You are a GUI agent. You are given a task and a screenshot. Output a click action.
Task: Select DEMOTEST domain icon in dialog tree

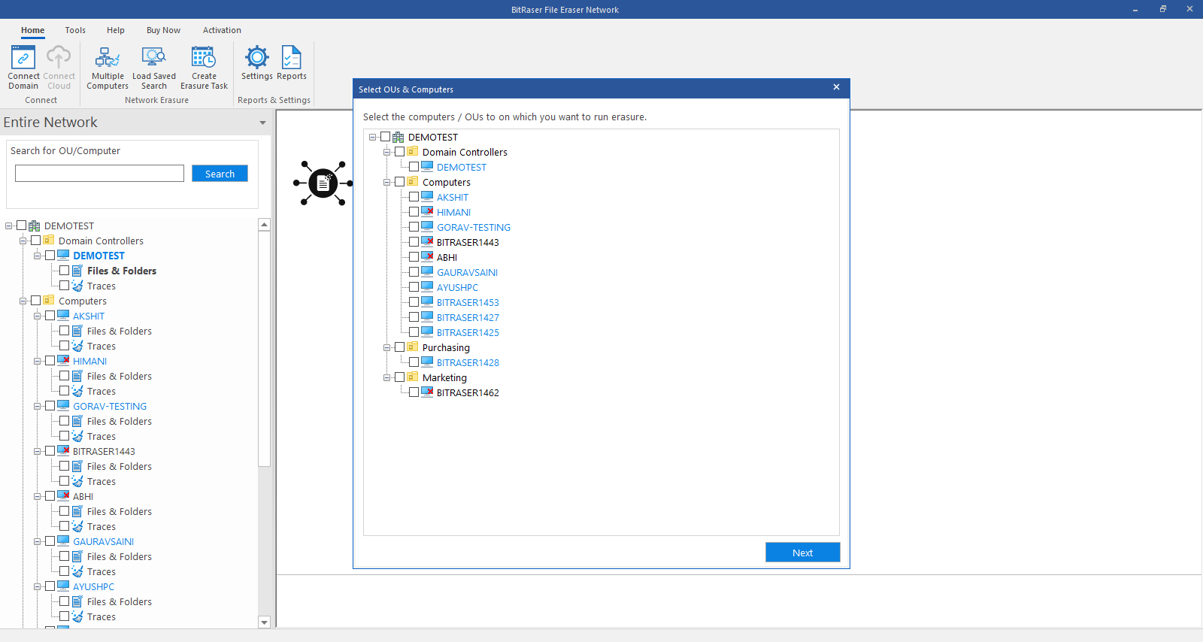click(x=398, y=137)
